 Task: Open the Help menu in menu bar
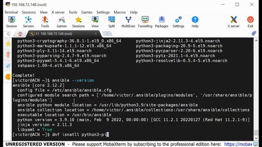tap(133, 12)
